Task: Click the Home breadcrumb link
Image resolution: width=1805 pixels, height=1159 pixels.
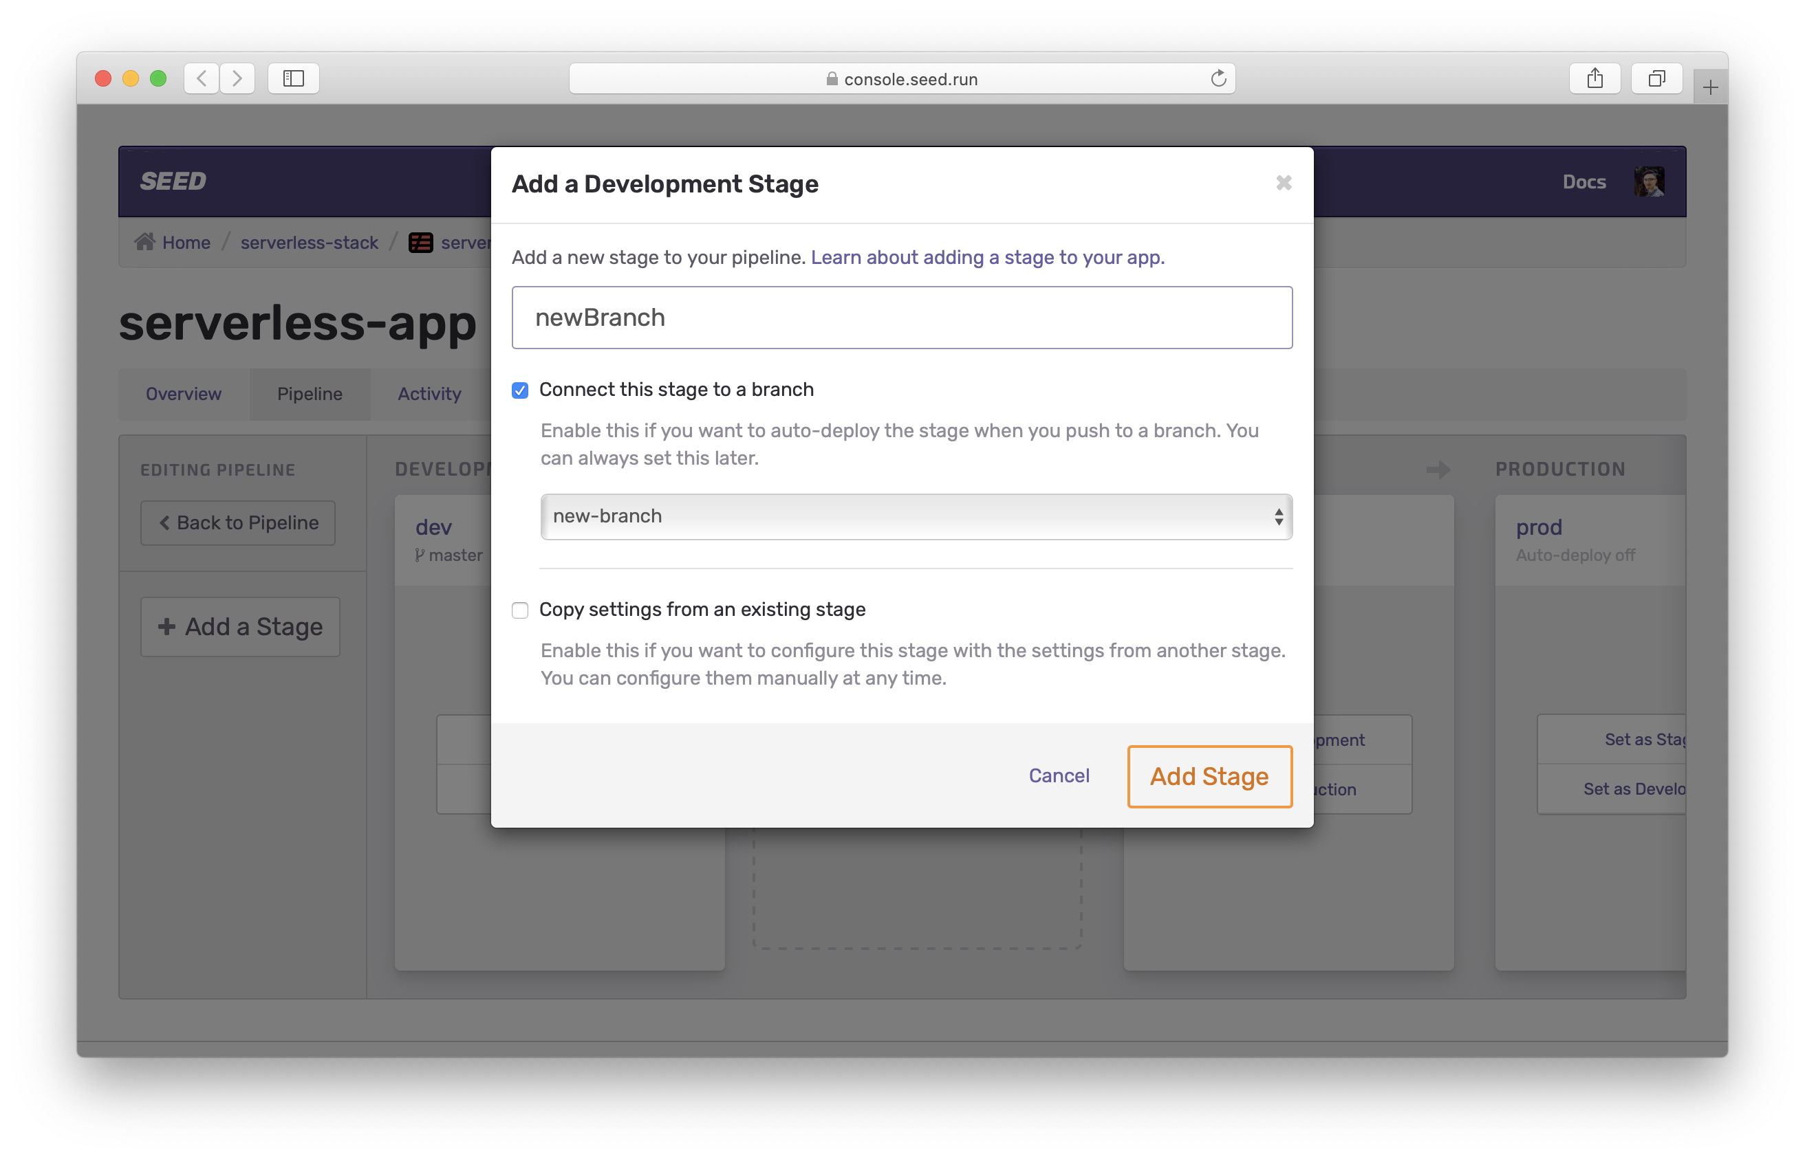Action: pos(185,243)
